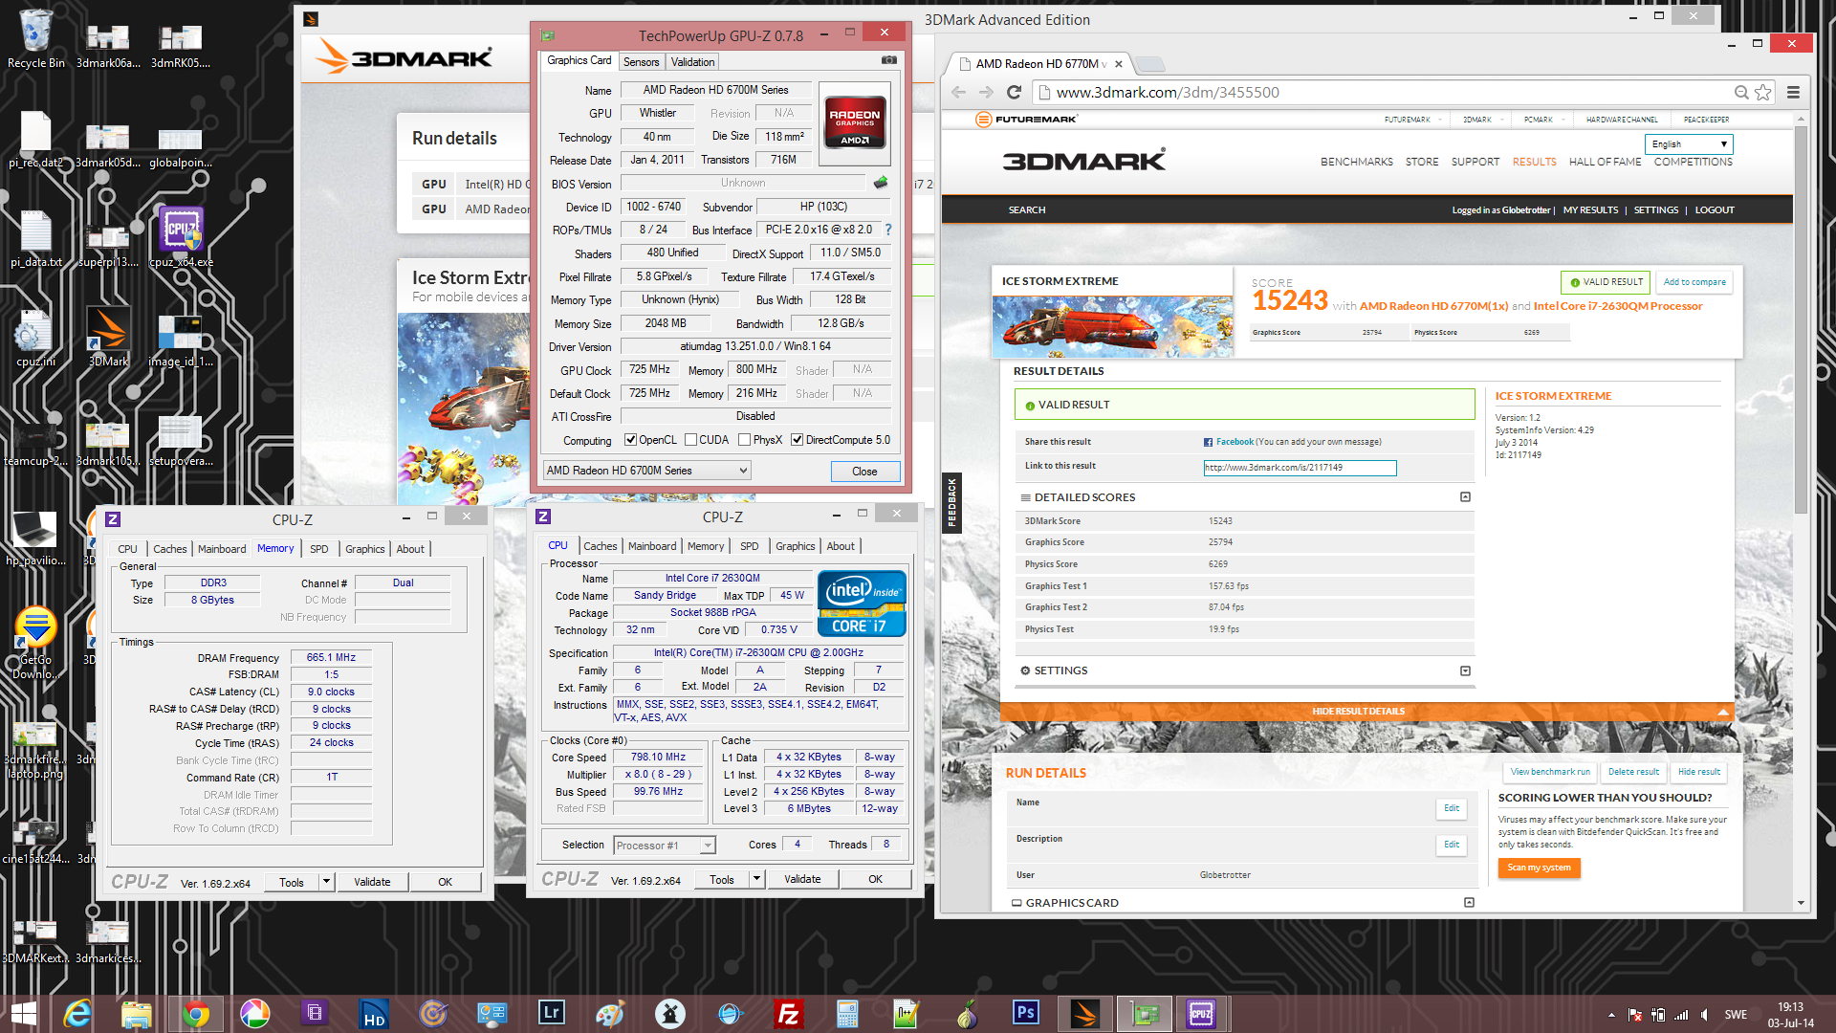
Task: Toggle the OpenCL checkbox in GPU-Z
Action: 630,440
